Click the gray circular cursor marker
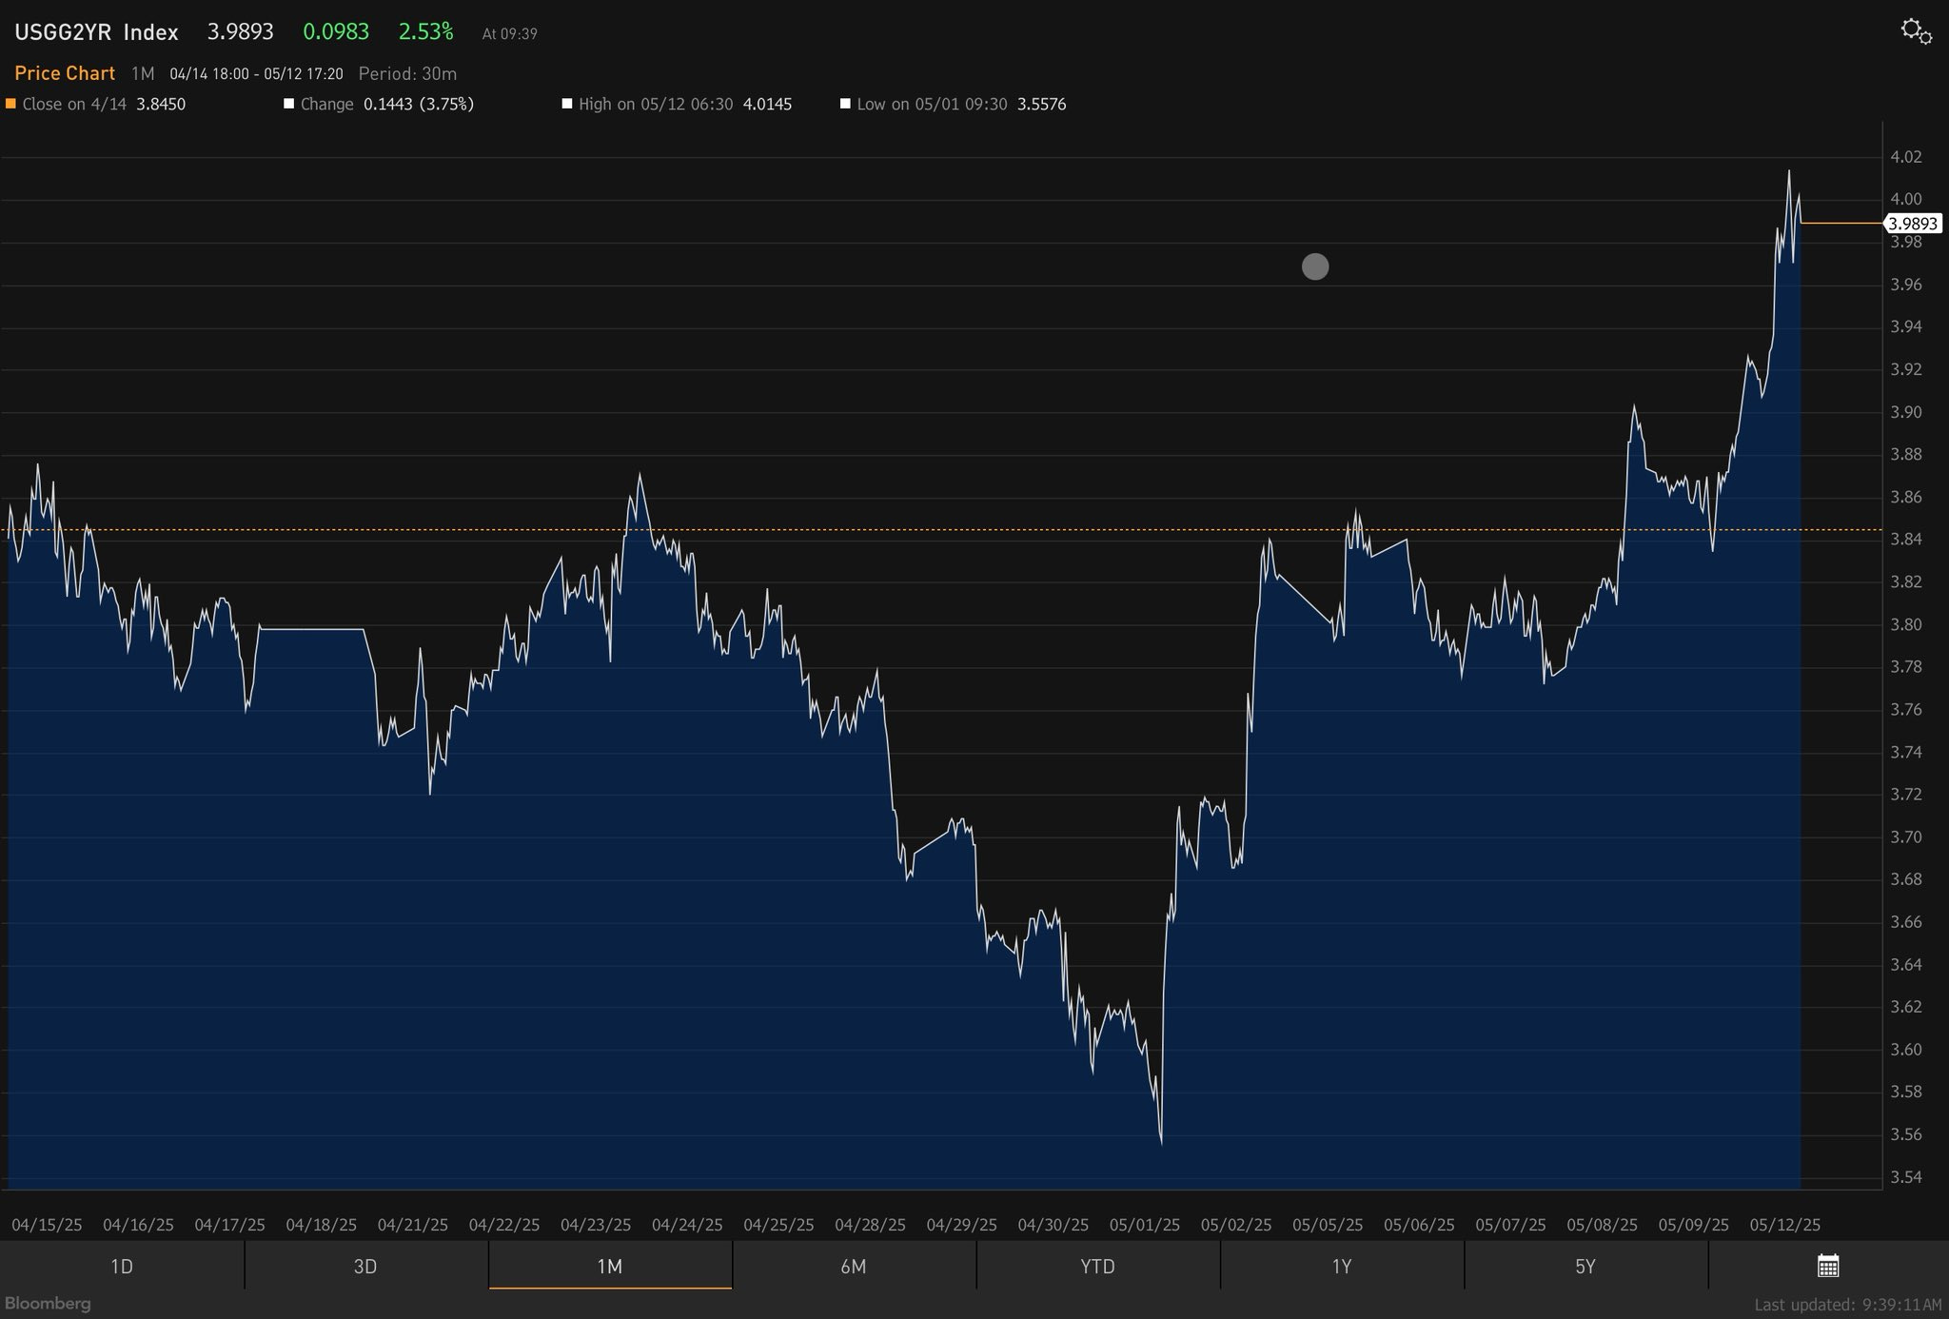The height and width of the screenshot is (1319, 1949). [1315, 266]
